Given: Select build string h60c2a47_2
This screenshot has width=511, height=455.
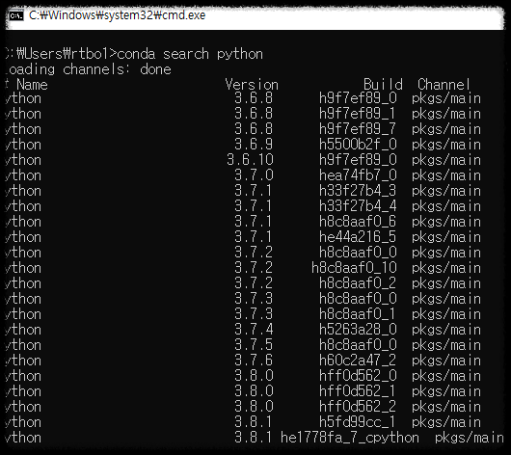Looking at the screenshot, I should coord(358,361).
